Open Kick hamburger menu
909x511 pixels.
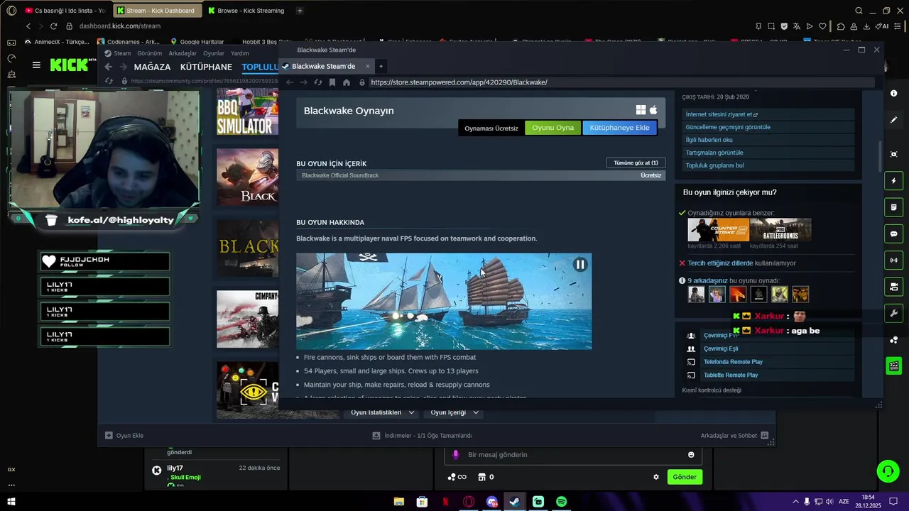[x=36, y=65]
